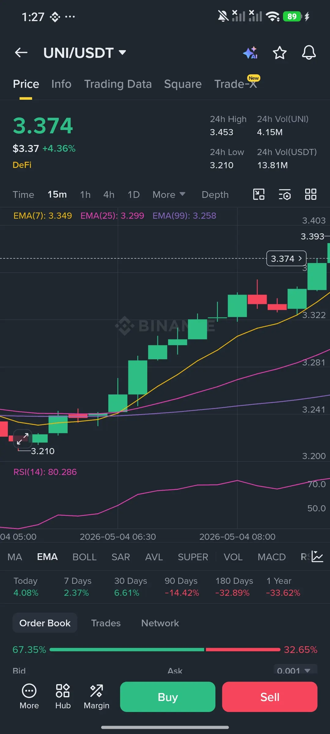Image resolution: width=330 pixels, height=734 pixels.
Task: Toggle the MA indicator
Action: coord(15,557)
